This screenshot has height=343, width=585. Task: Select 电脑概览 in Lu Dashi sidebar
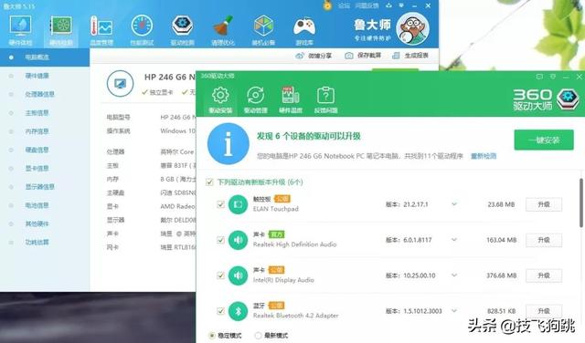click(x=45, y=57)
